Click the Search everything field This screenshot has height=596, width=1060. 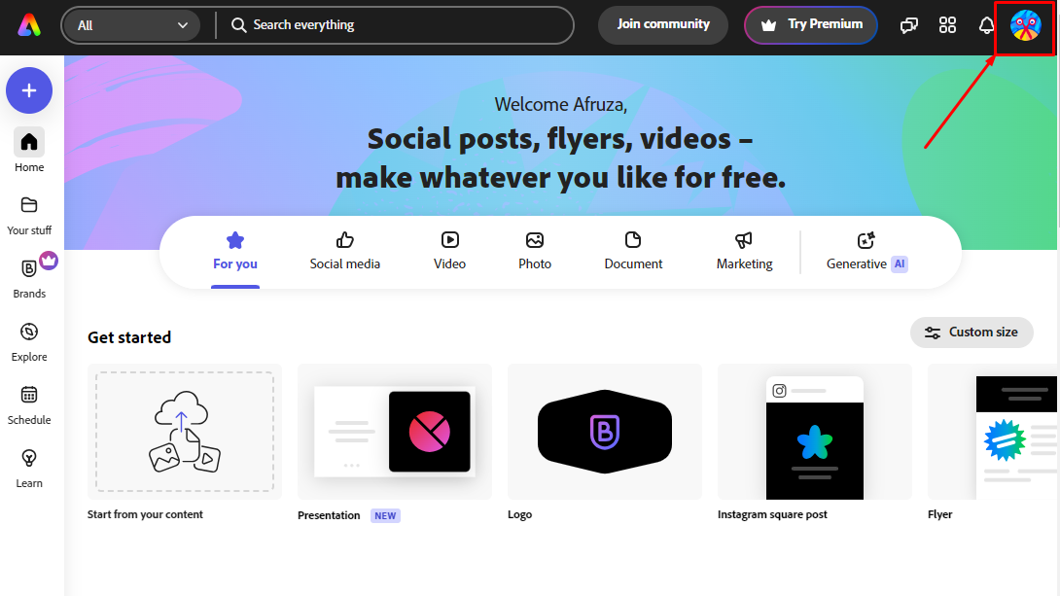tap(396, 25)
